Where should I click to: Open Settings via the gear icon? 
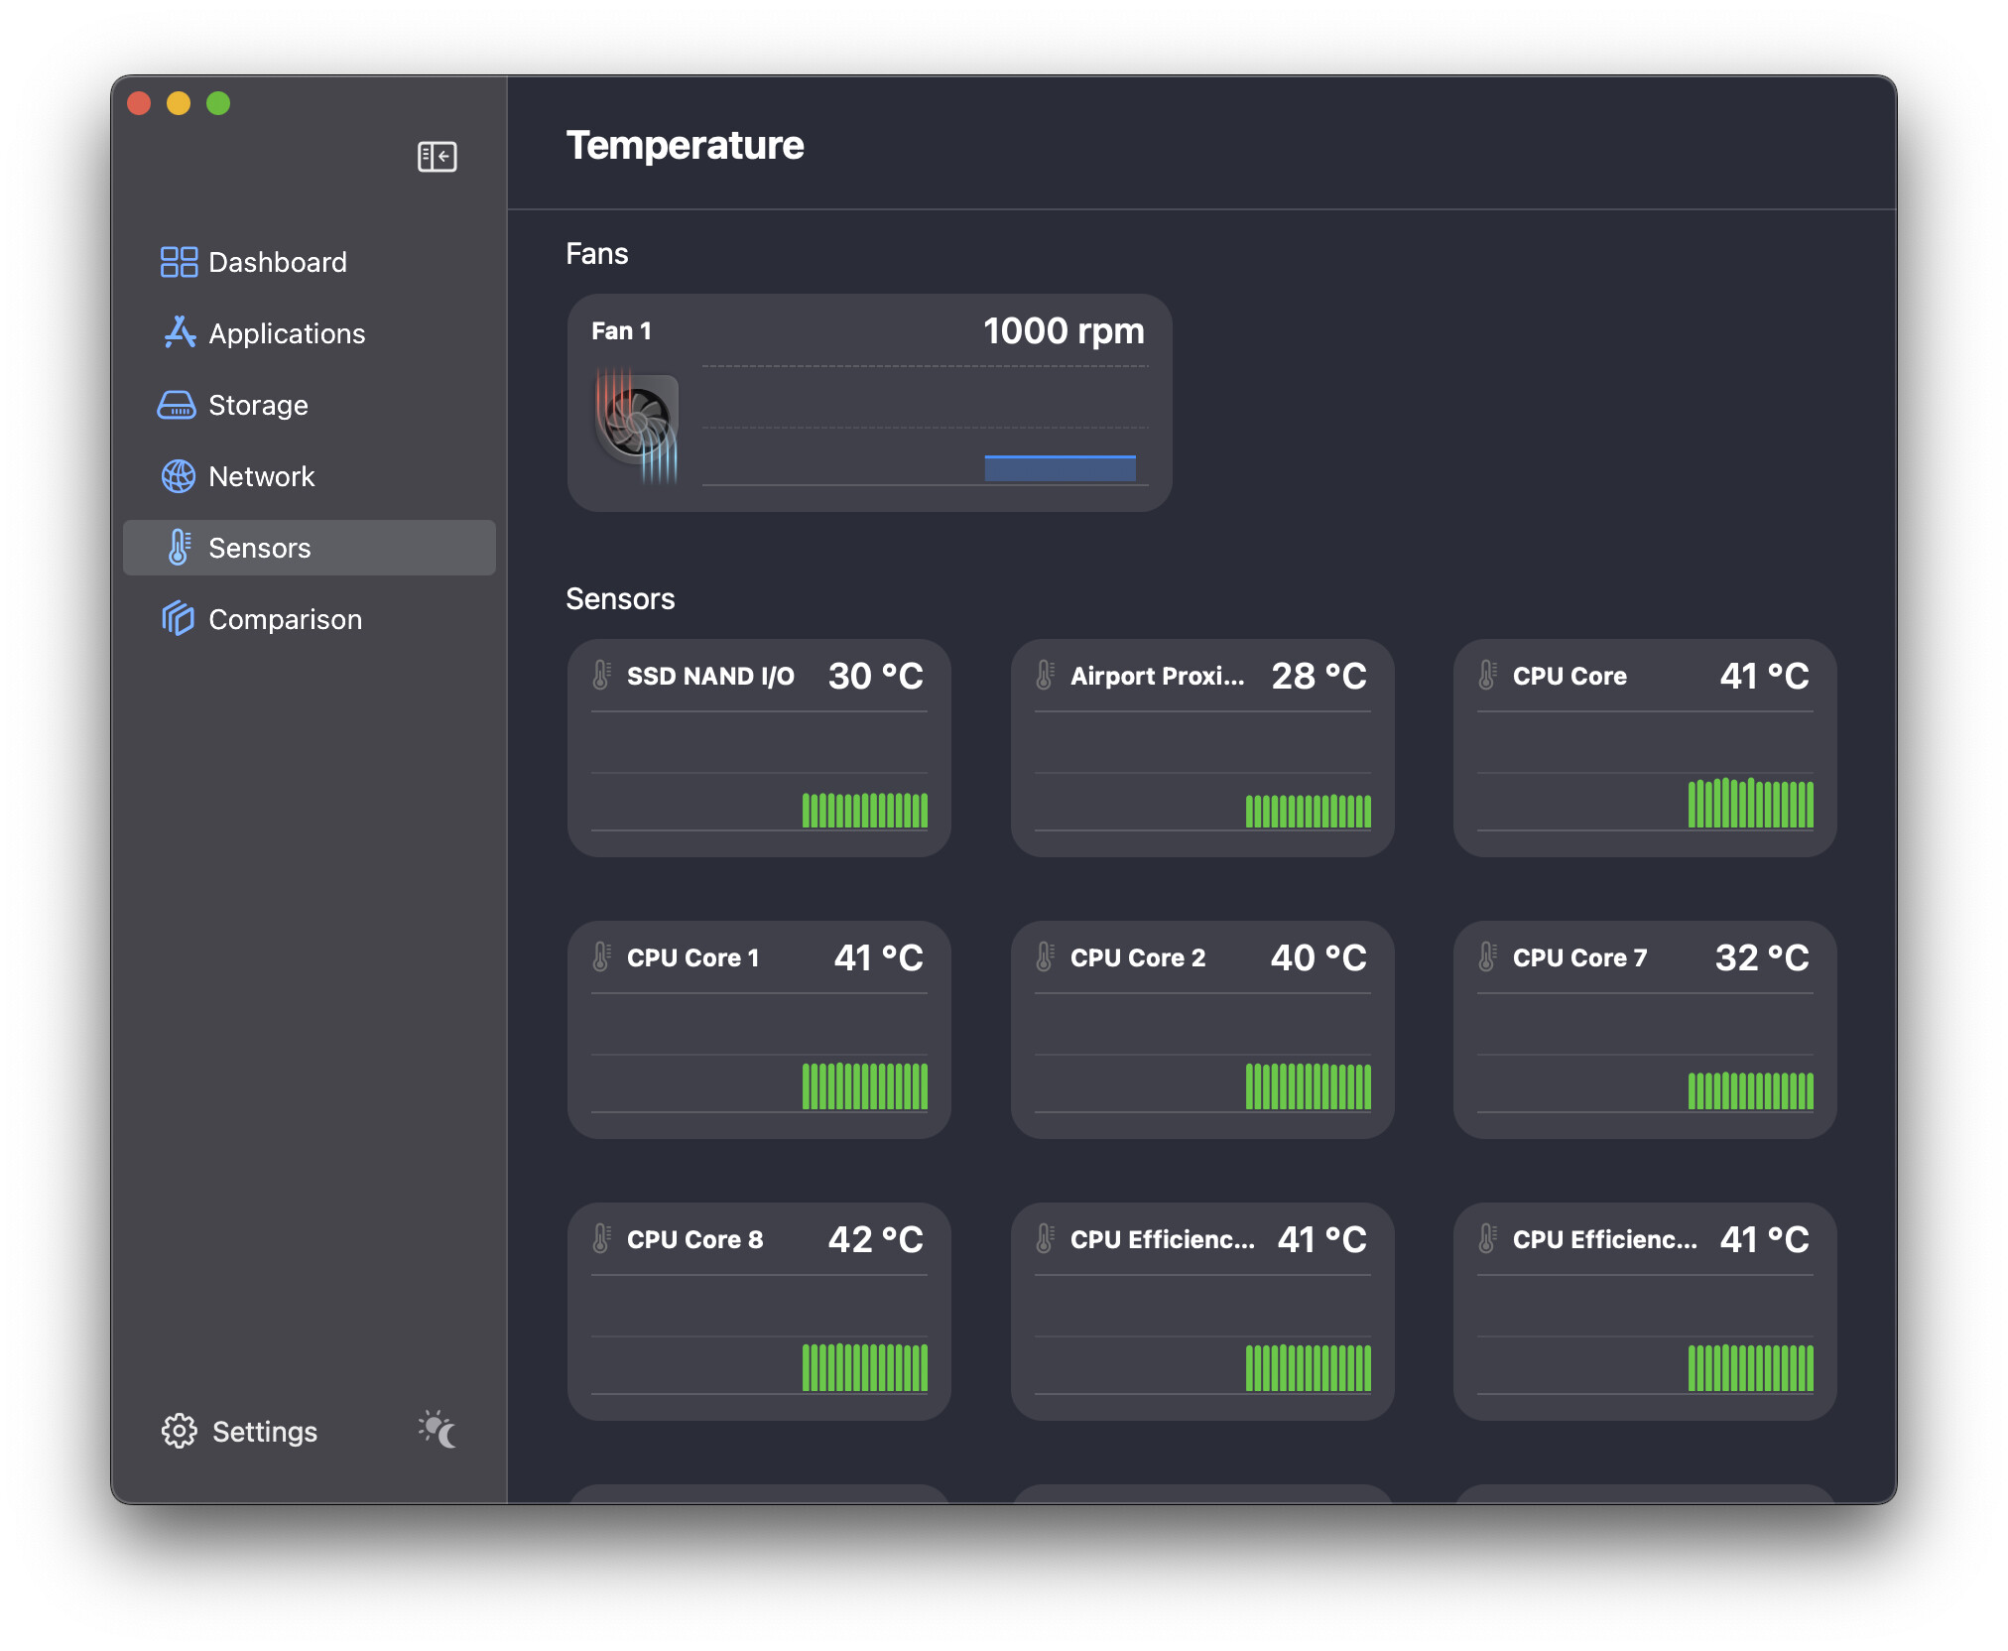click(179, 1431)
